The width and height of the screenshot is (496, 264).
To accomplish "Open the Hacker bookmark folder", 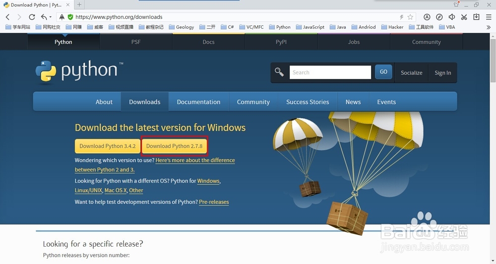I will (392, 27).
